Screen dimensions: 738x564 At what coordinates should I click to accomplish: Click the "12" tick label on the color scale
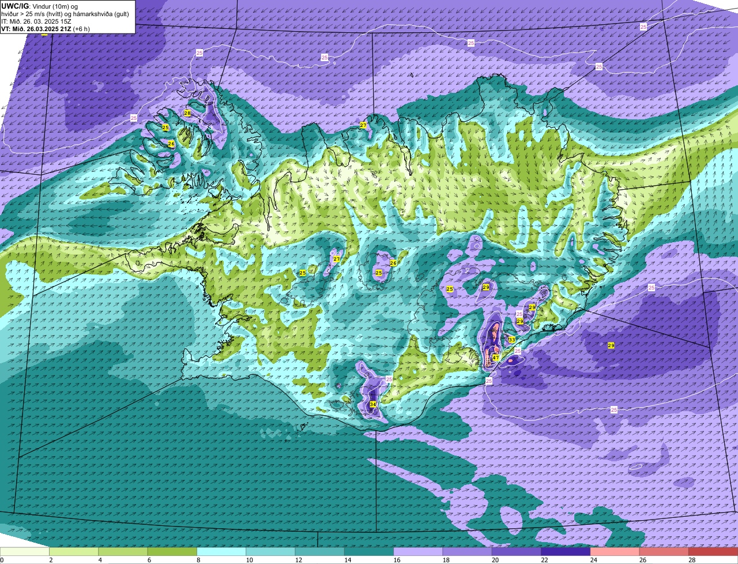[x=298, y=560]
